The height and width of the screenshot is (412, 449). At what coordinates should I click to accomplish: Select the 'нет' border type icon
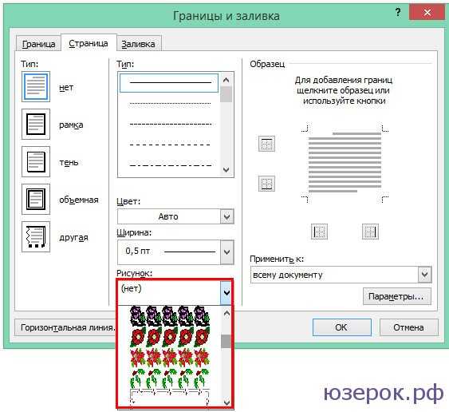36,86
